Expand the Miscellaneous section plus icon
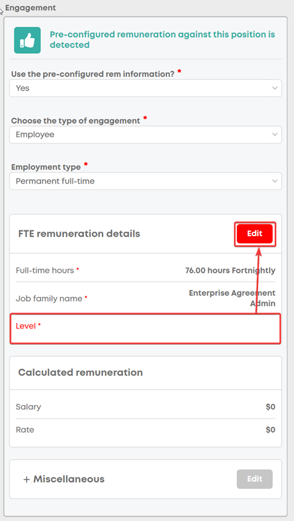This screenshot has height=521, width=294. click(x=27, y=479)
